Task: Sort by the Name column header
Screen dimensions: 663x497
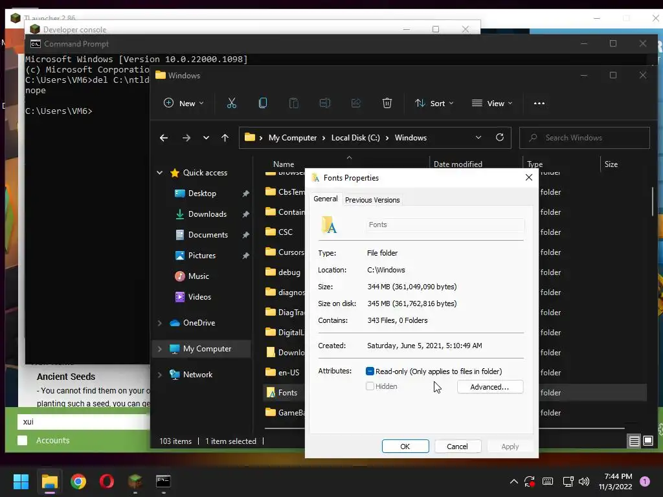Action: point(284,164)
